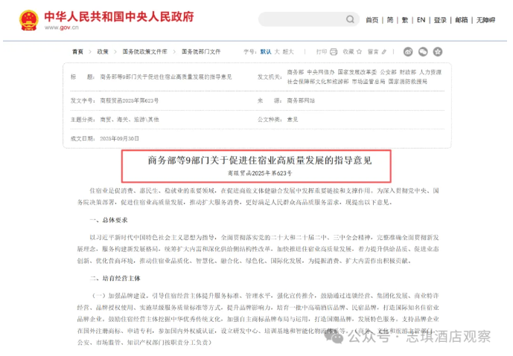This screenshot has height=356, width=513.
Task: Open 国务院政策文件库 breadcrumb link
Action: (145, 52)
